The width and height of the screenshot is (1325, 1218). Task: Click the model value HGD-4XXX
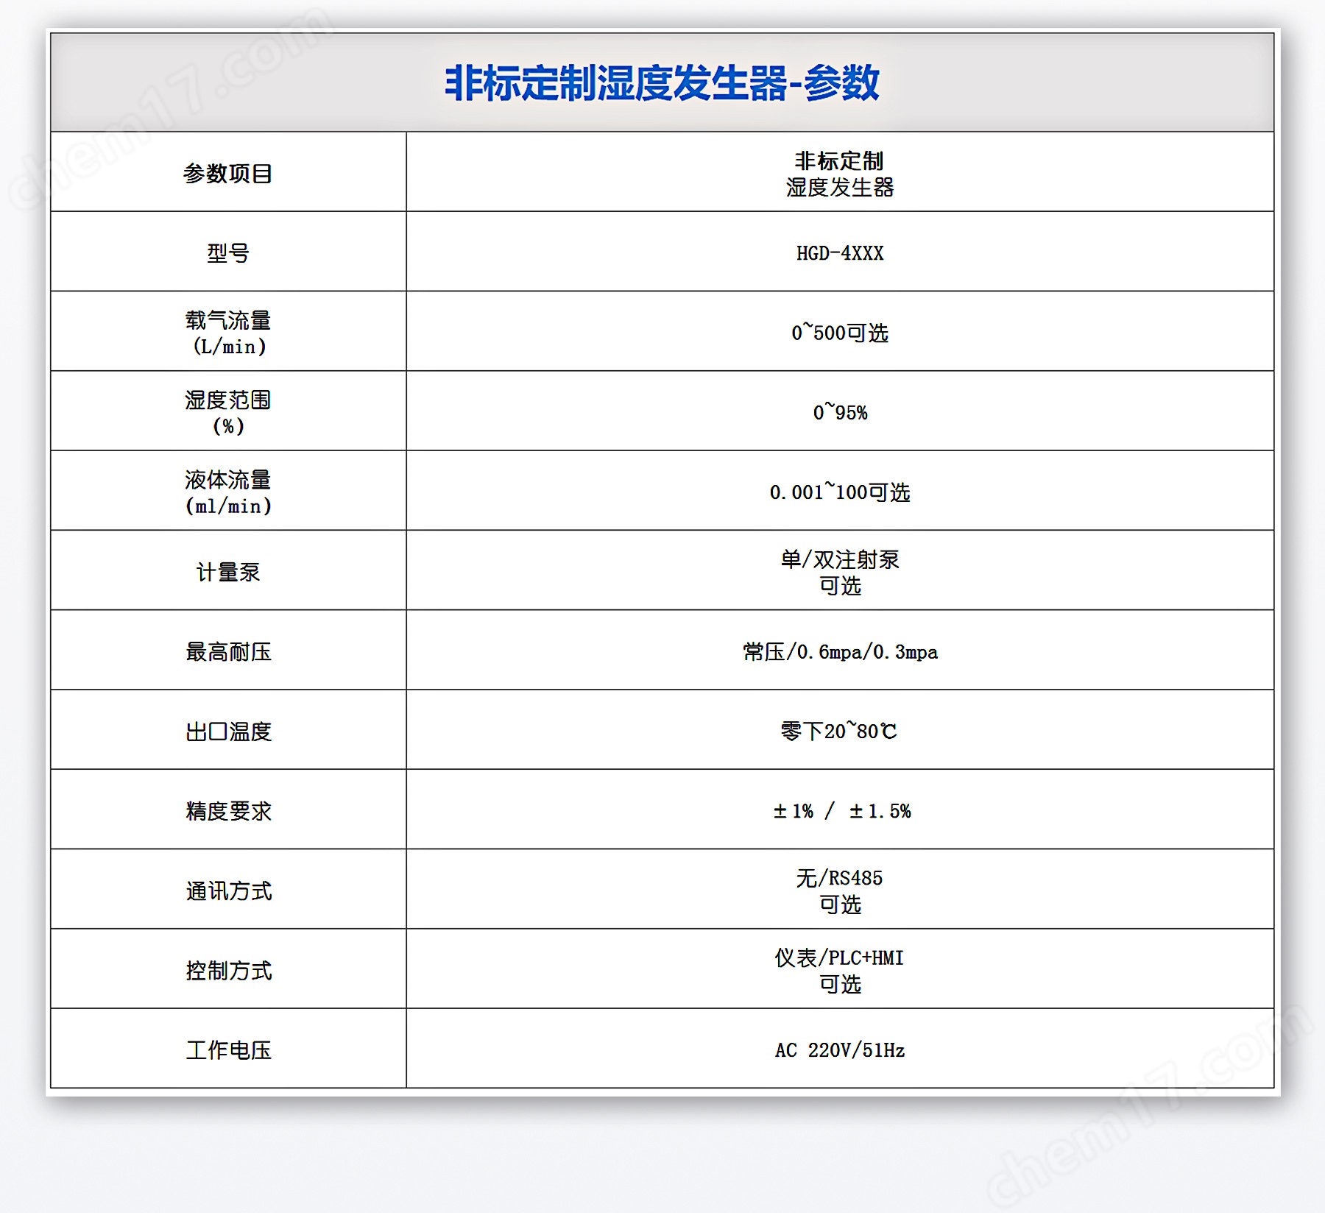click(x=840, y=253)
